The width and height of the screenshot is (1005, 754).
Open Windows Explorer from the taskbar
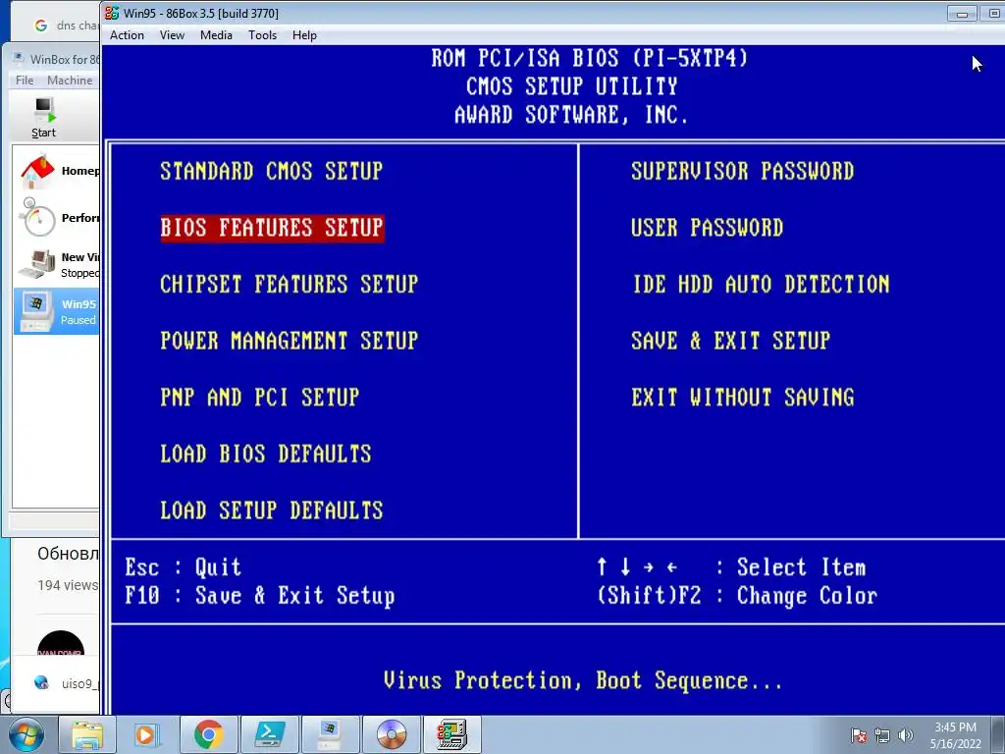pyautogui.click(x=87, y=734)
